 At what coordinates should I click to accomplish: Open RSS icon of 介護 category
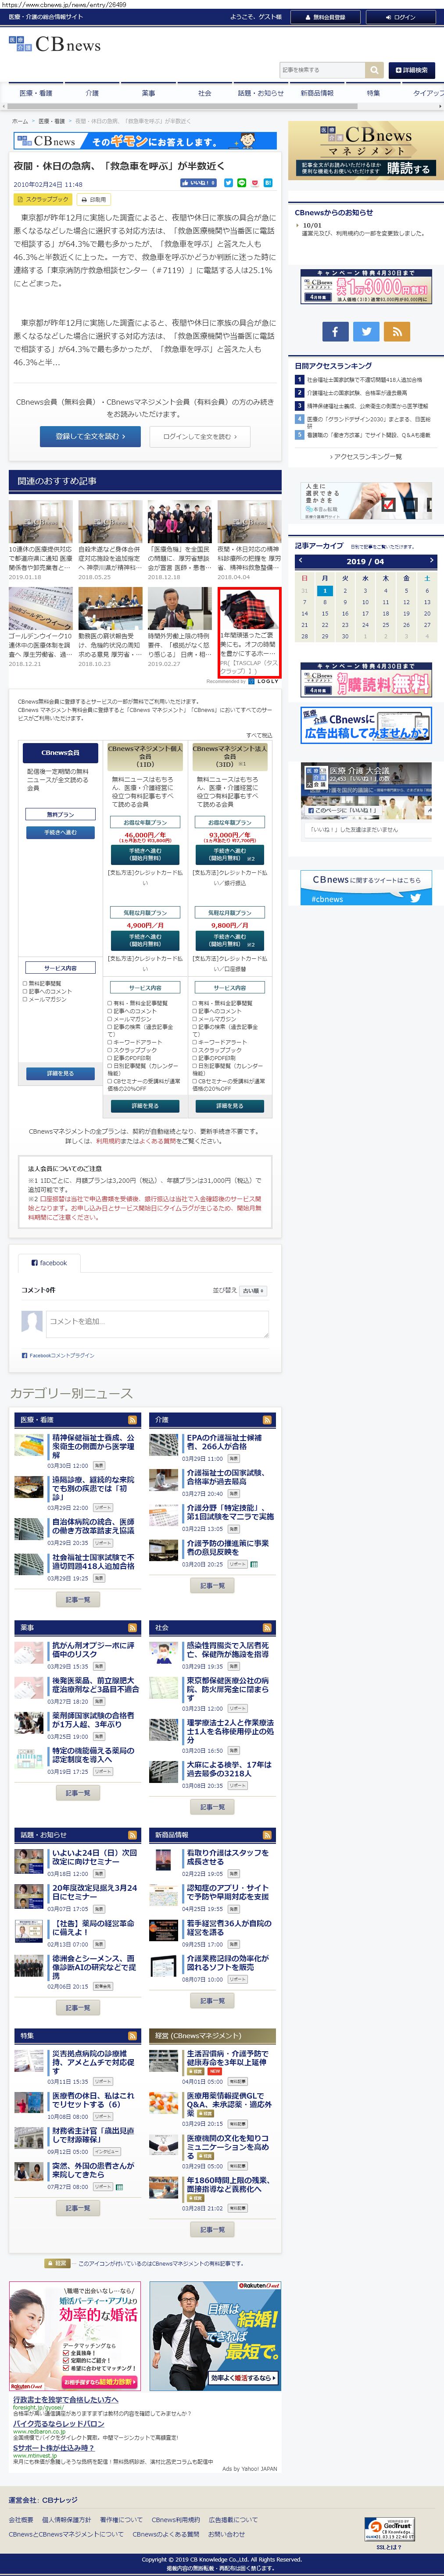pyautogui.click(x=267, y=1420)
